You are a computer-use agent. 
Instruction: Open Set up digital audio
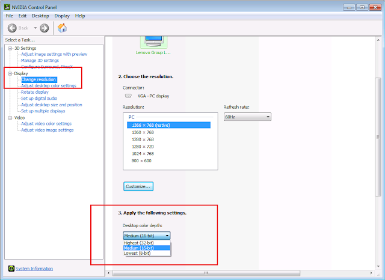[x=39, y=99]
